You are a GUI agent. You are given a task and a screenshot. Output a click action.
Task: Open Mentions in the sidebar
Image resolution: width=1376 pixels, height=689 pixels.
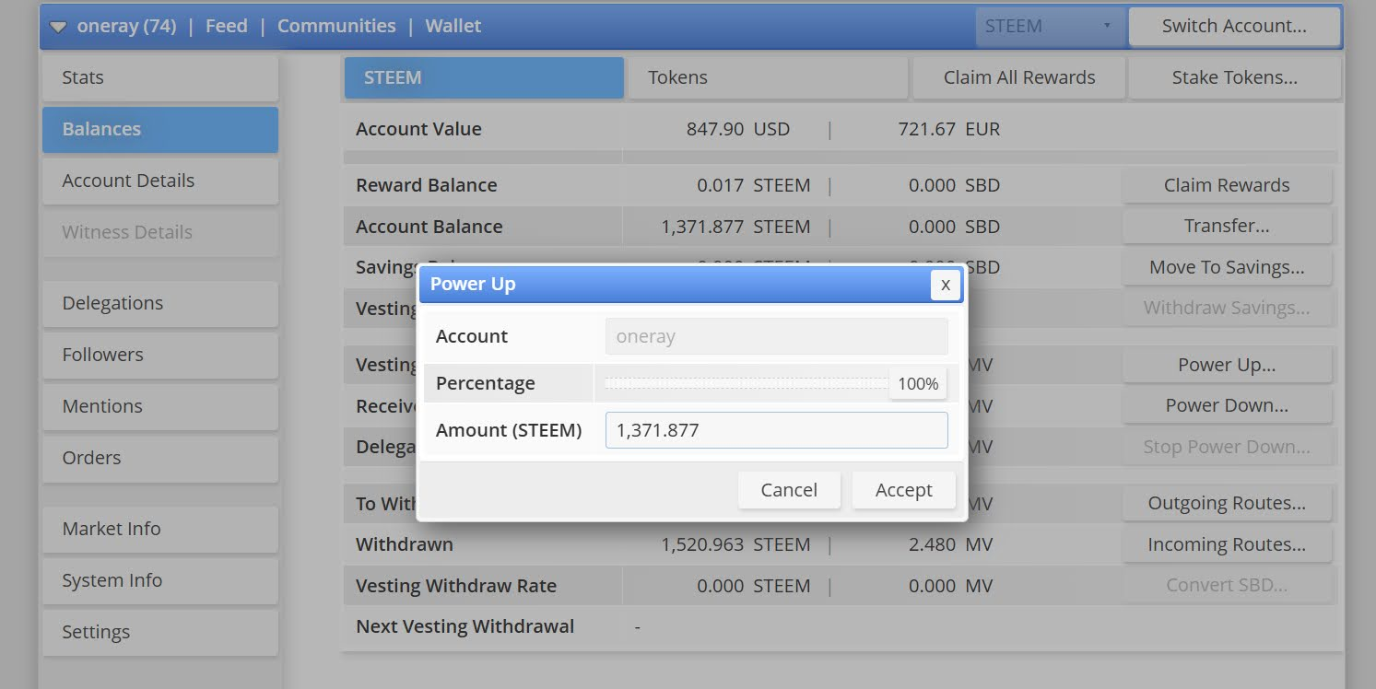[160, 406]
